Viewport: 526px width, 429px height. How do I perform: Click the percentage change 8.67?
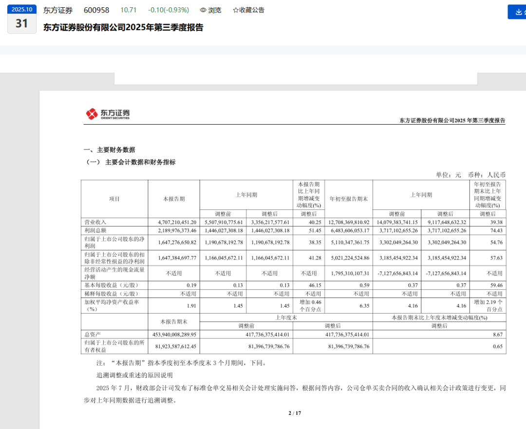[498, 335]
